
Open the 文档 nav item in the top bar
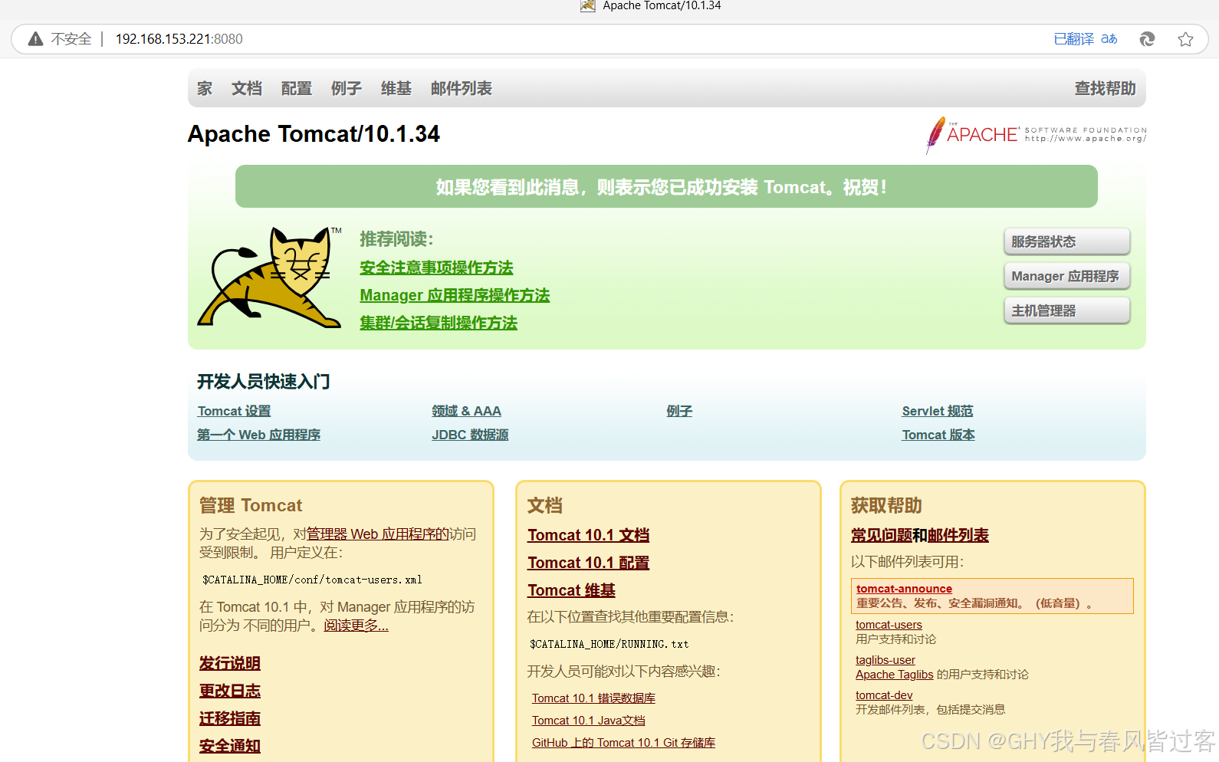tap(247, 89)
